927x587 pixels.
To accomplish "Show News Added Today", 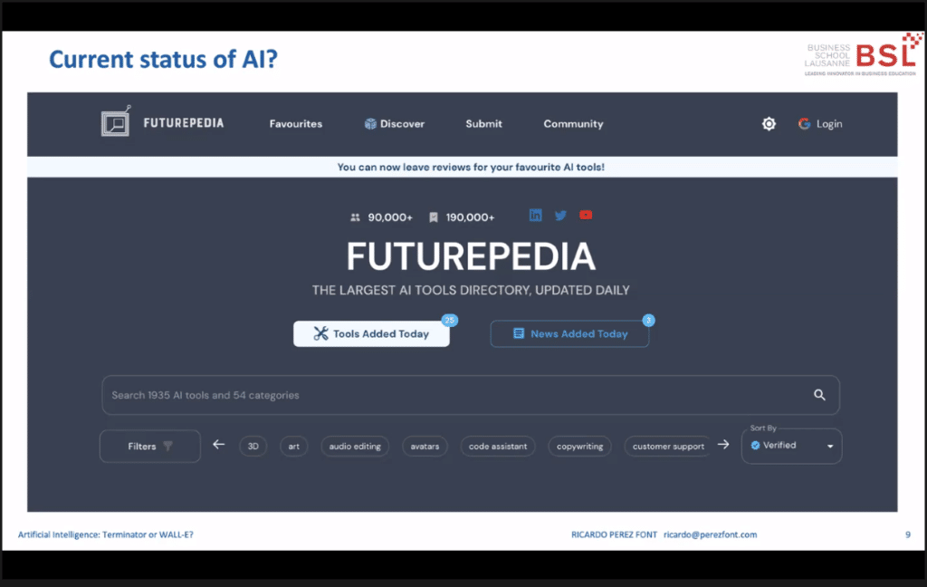I will click(x=569, y=333).
